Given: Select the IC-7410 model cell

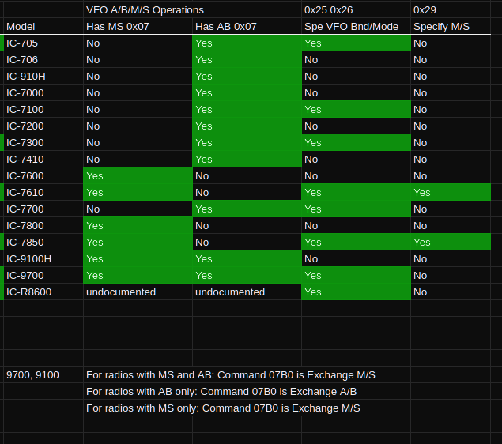Looking at the screenshot, I should pos(43,160).
